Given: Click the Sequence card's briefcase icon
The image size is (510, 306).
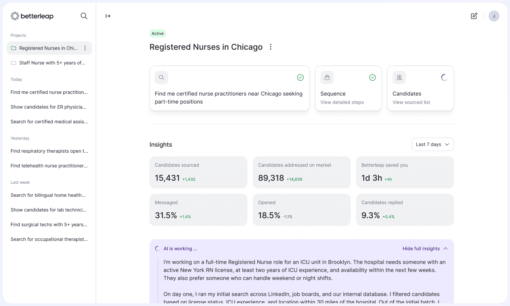Looking at the screenshot, I should pyautogui.click(x=327, y=77).
